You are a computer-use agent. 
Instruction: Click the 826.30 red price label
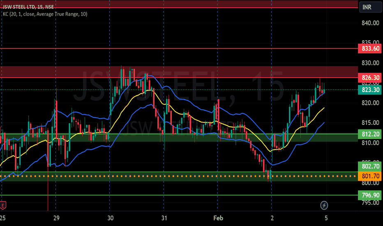(x=370, y=78)
